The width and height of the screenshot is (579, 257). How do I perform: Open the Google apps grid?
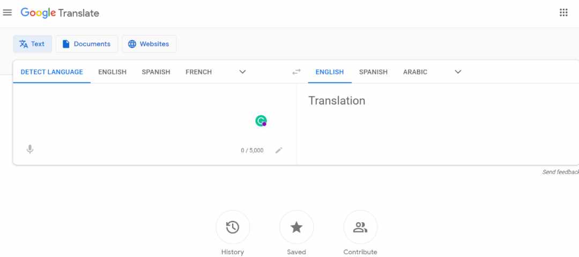pyautogui.click(x=563, y=12)
